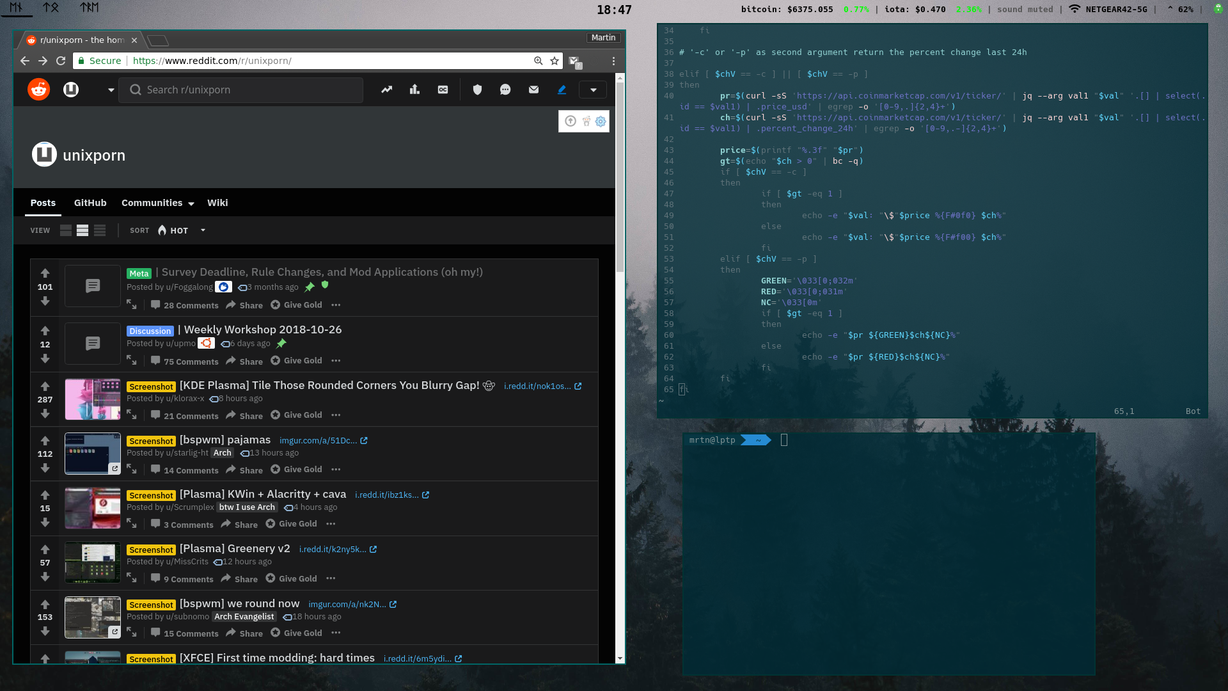
Task: Open the All bar chart icon
Action: coord(414,90)
